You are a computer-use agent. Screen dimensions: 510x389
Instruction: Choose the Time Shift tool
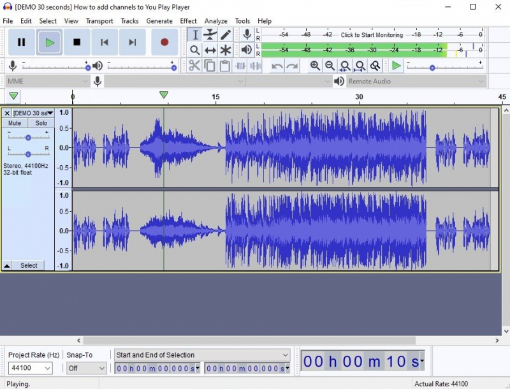pos(210,50)
